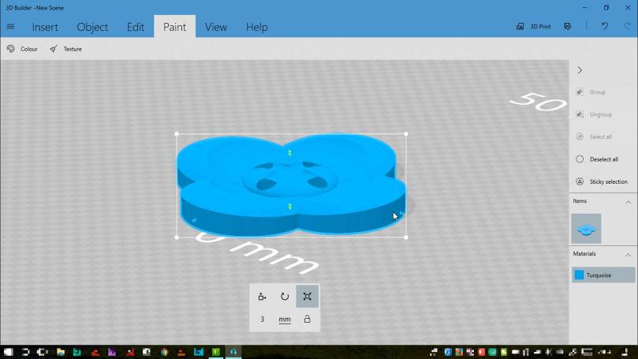Collapse the right side panel
Viewport: 638px width, 359px height.
point(580,70)
